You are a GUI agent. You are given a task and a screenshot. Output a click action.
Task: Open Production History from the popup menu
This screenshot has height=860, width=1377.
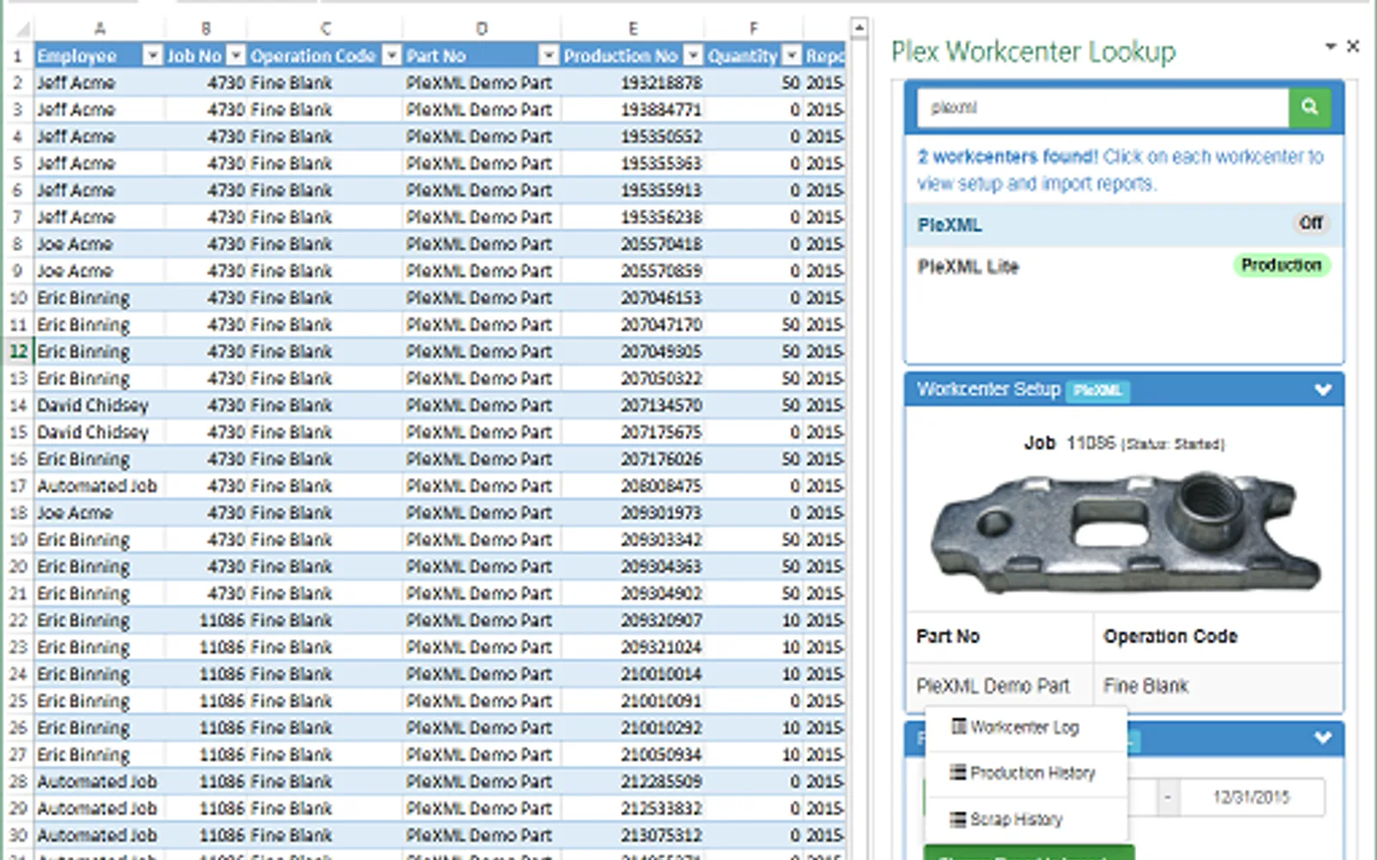point(1026,773)
